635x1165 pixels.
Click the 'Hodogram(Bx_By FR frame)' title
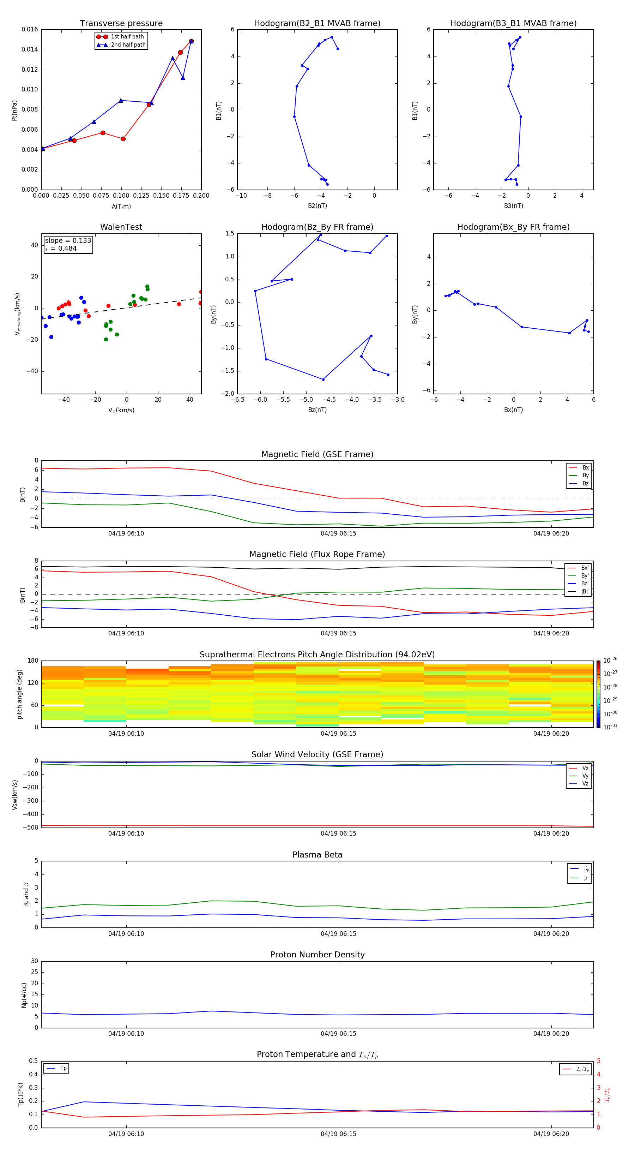pyautogui.click(x=513, y=227)
